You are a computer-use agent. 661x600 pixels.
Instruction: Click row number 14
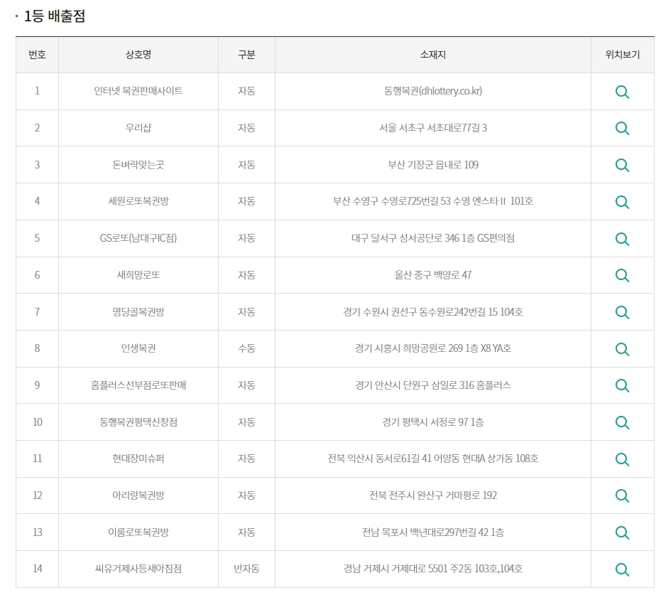(x=37, y=568)
